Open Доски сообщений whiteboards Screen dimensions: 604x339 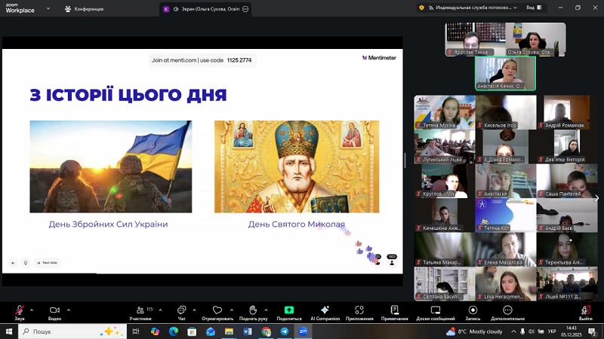click(434, 312)
